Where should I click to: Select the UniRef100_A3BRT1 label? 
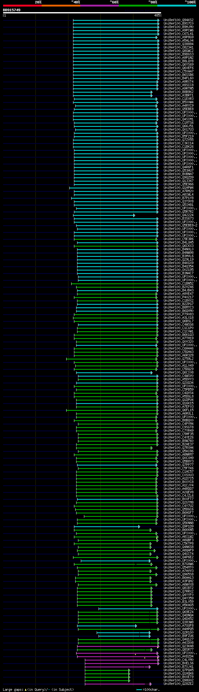pyautogui.click(x=178, y=95)
